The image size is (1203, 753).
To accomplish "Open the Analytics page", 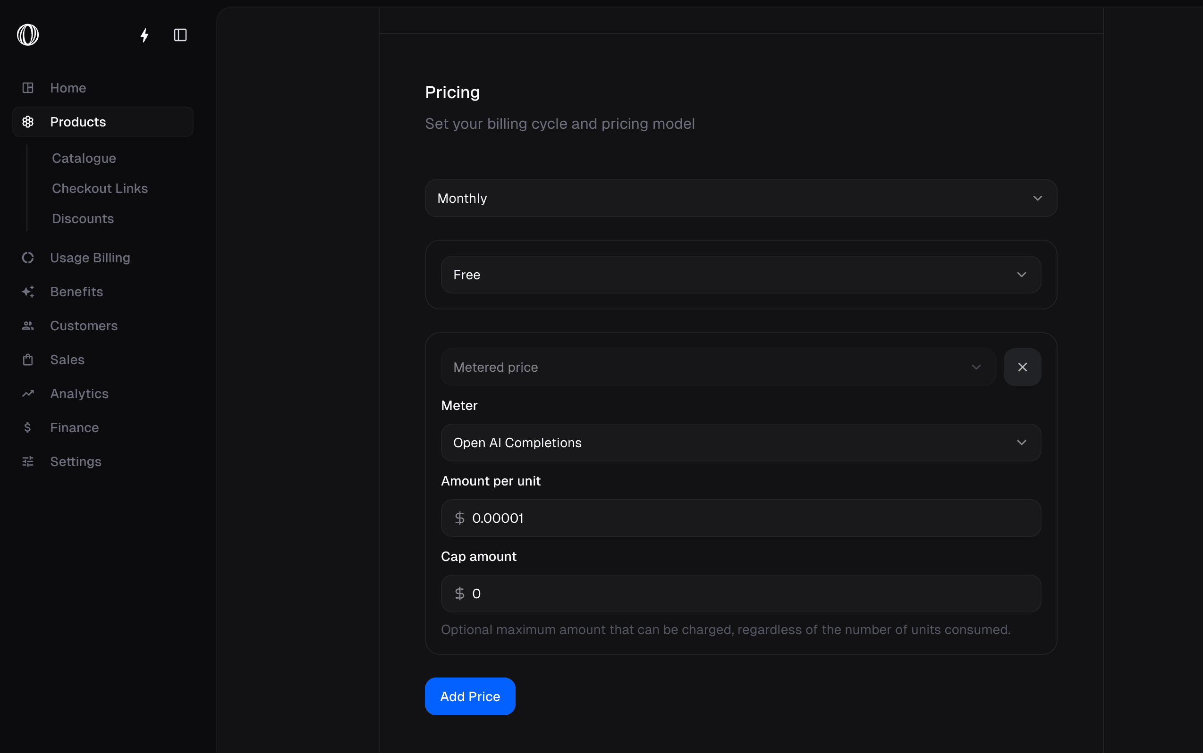I will [79, 393].
